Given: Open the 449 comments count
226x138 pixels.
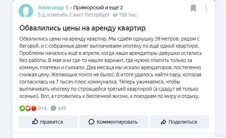Looking at the screenshot, I should pos(62,108).
